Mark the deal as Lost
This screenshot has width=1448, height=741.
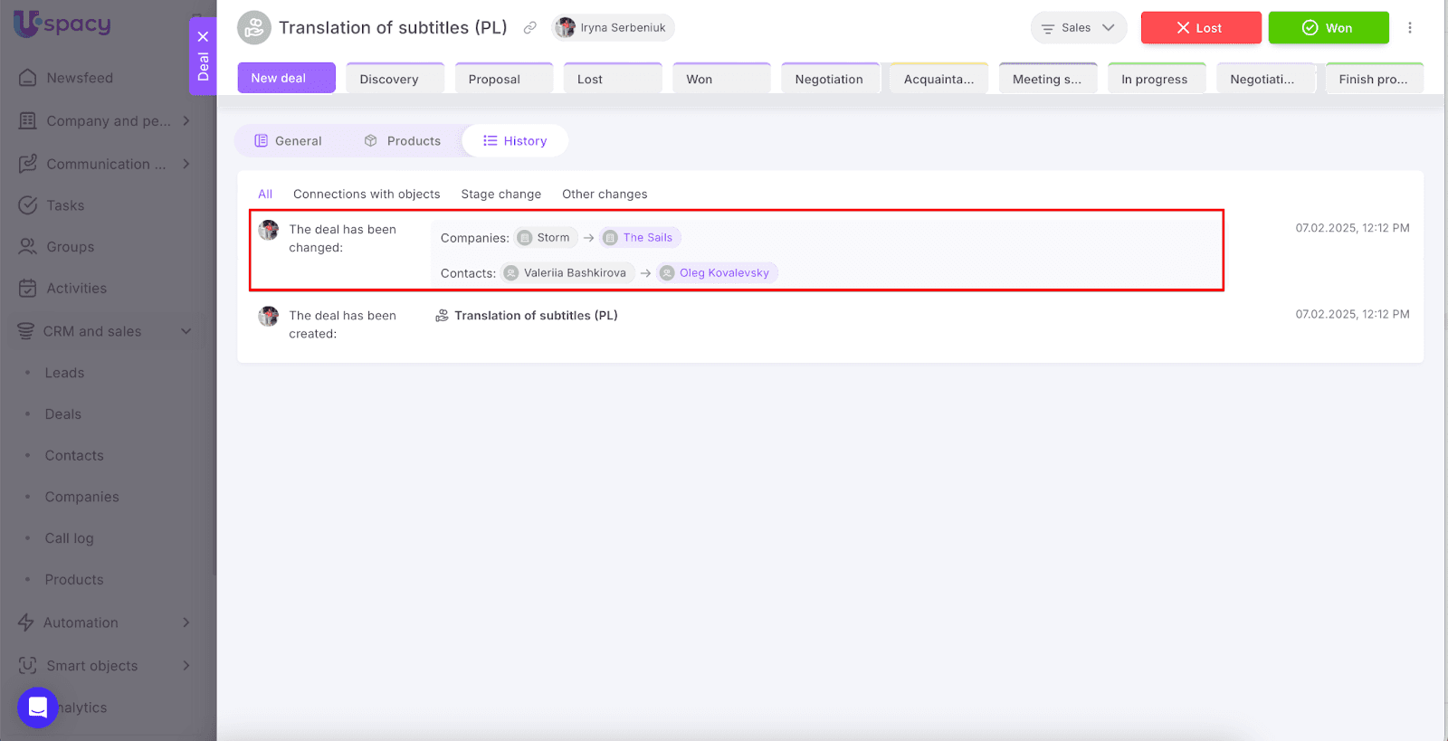click(1200, 28)
